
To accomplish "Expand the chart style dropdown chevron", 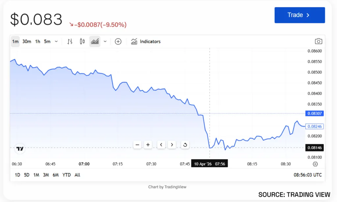I will tap(104, 41).
